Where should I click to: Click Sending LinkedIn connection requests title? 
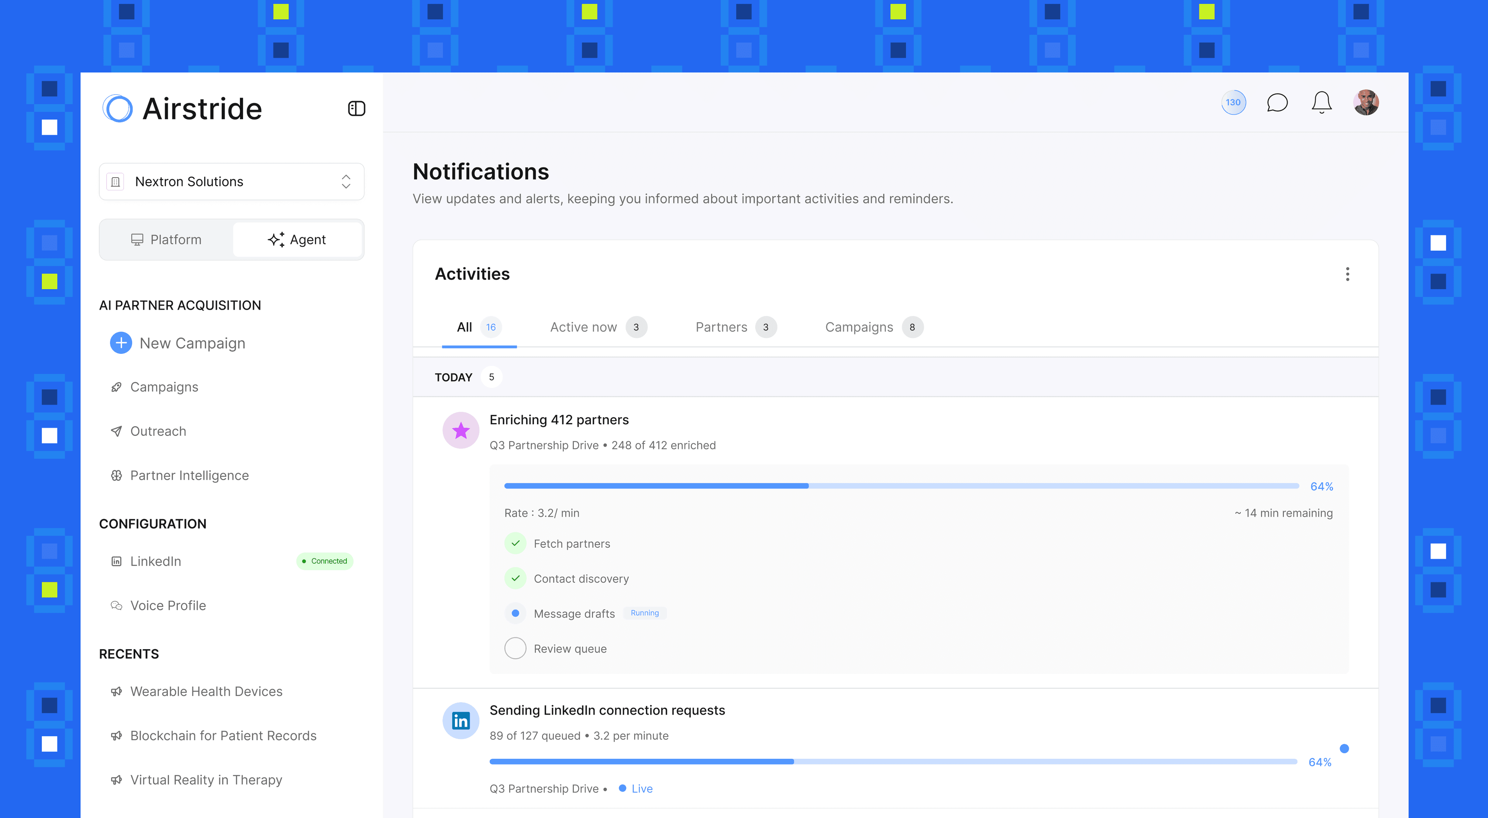click(x=607, y=711)
